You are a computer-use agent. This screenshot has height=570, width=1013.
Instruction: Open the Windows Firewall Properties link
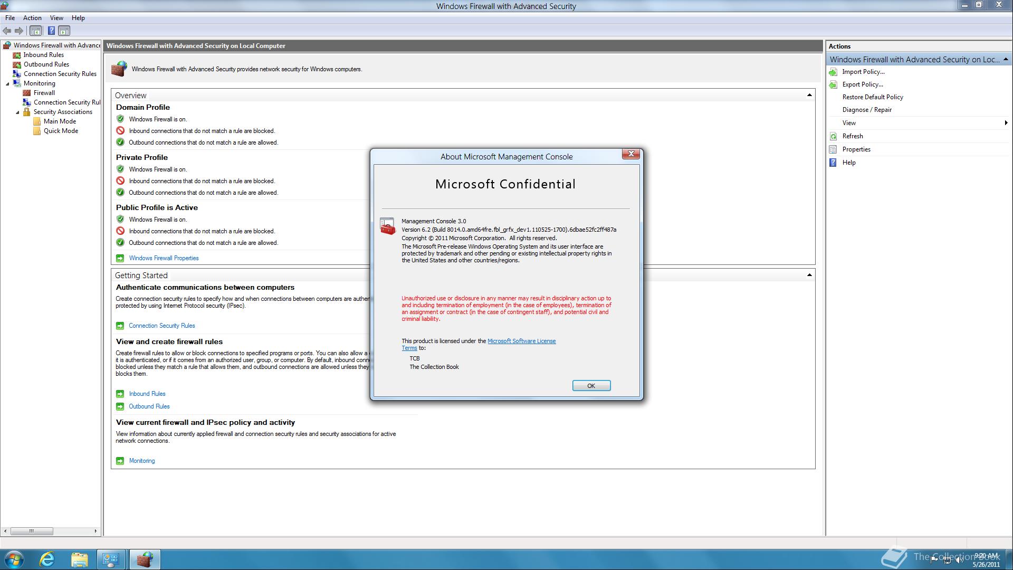pos(164,258)
